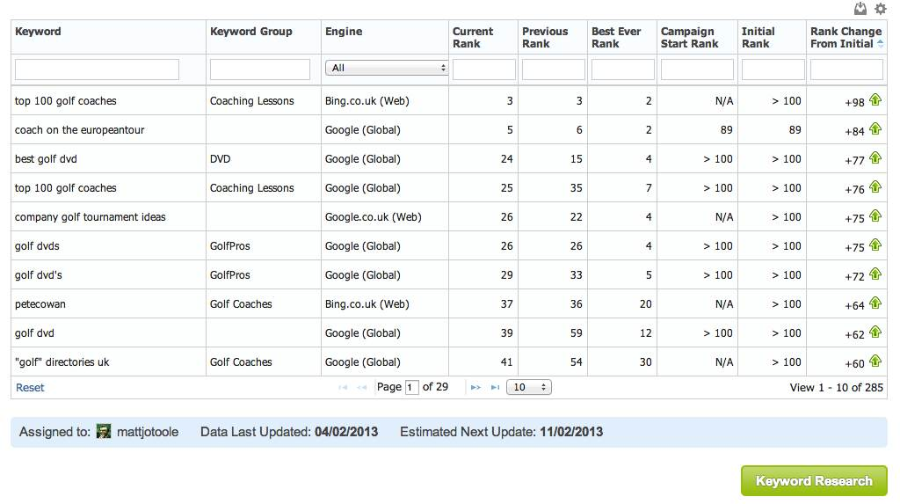
Task: Open the rows-per-page dropdown showing 10
Action: pos(528,387)
